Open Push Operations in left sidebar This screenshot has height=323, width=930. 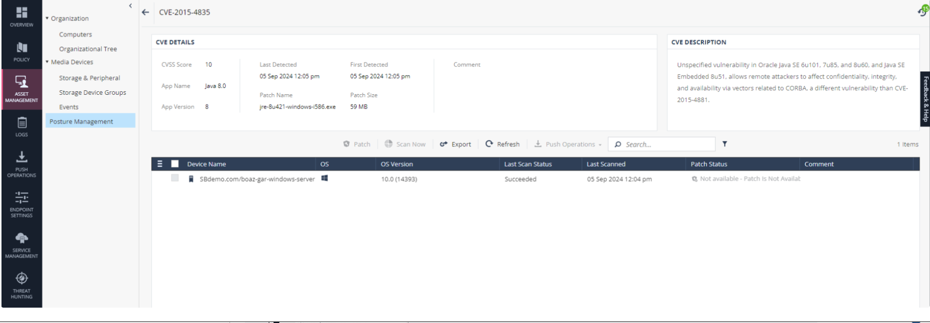pos(21,165)
